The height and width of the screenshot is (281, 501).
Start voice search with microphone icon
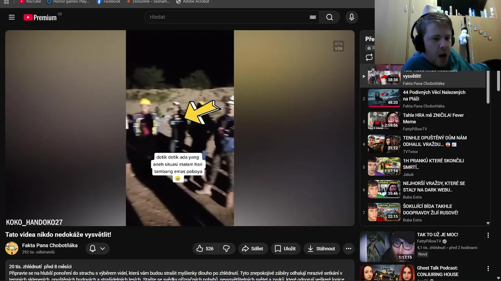tap(351, 17)
